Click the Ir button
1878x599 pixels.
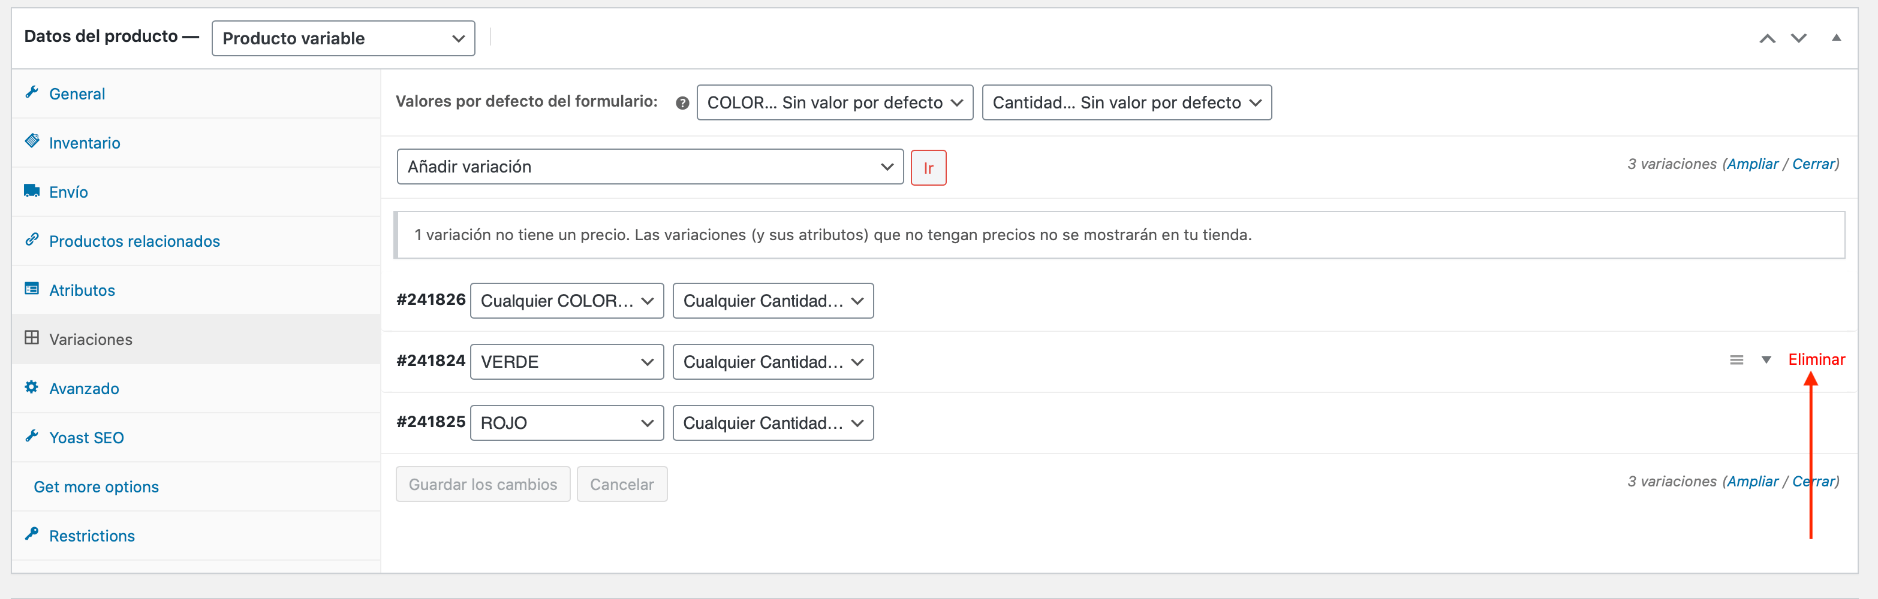pos(928,168)
